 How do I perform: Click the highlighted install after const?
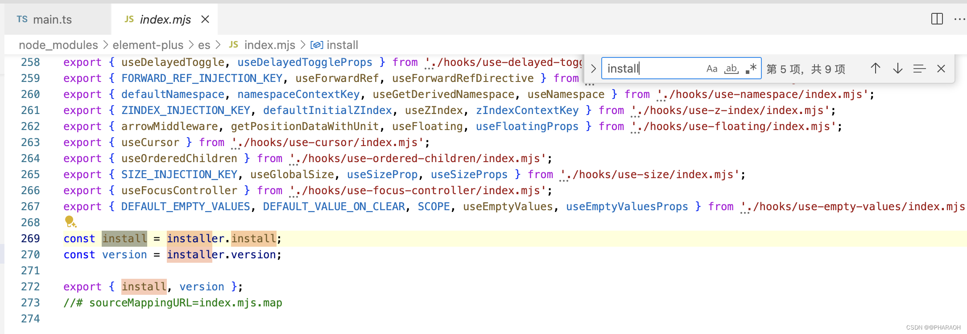click(124, 239)
